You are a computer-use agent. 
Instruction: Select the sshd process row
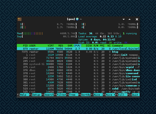pyautogui.click(x=78, y=89)
